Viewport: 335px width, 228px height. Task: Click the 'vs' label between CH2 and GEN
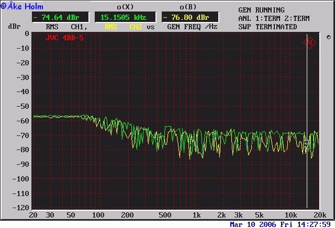click(150, 27)
